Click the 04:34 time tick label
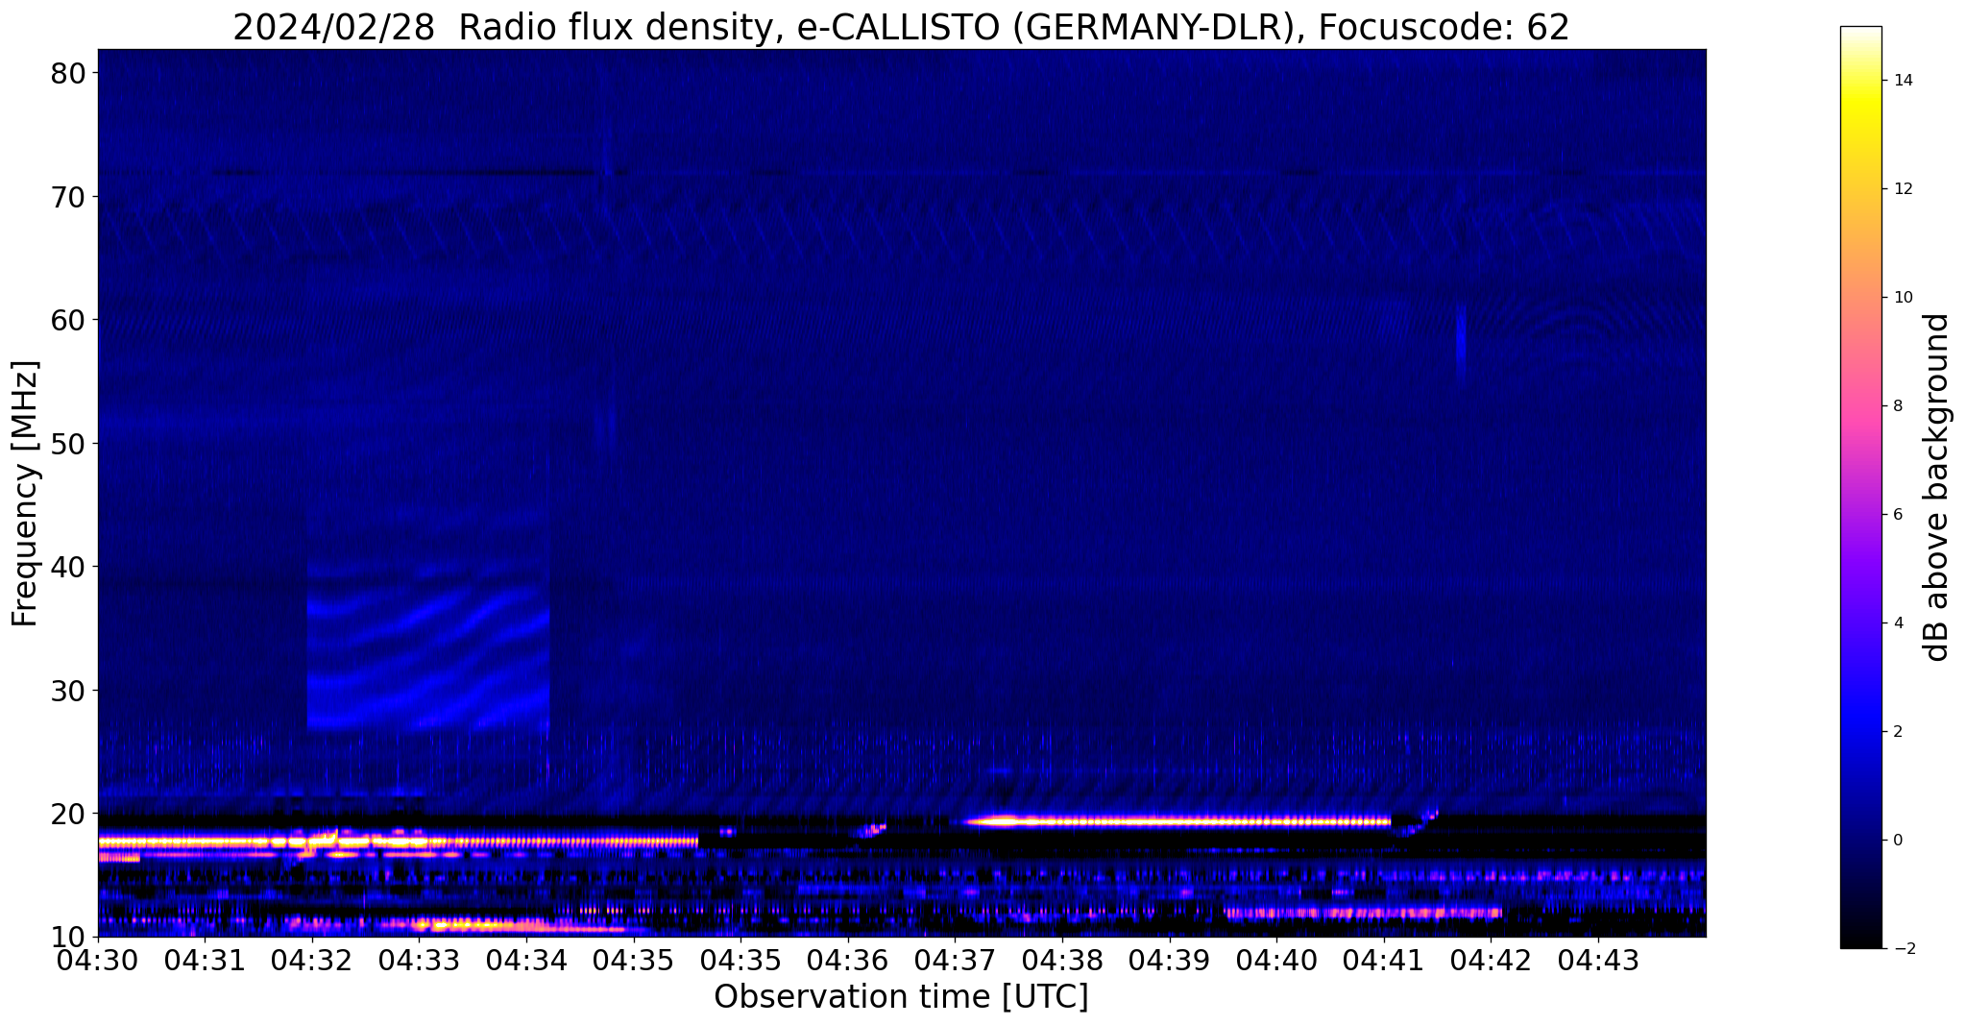The height and width of the screenshot is (1025, 1966). [x=526, y=960]
